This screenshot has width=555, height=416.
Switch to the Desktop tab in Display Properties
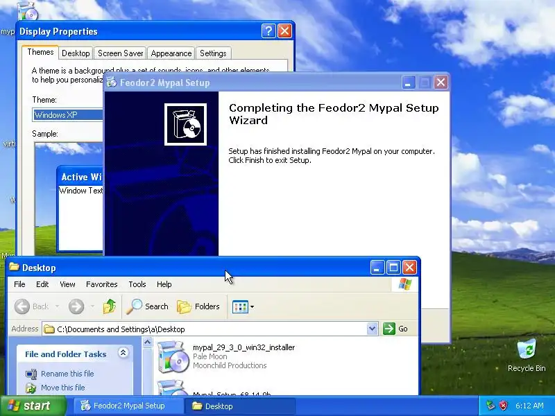(76, 53)
